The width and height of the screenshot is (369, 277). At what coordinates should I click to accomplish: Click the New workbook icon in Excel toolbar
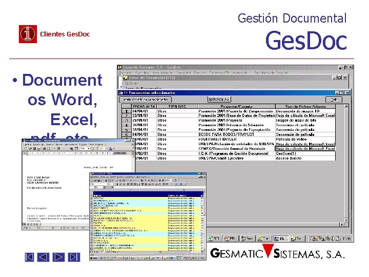coord(92,181)
